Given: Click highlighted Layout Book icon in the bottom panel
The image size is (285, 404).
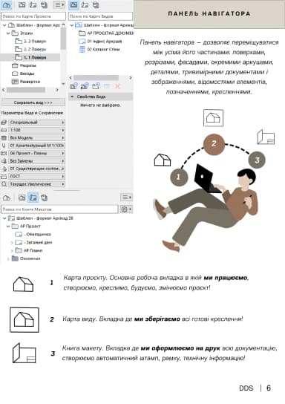Looking at the screenshot, I should (33, 198).
